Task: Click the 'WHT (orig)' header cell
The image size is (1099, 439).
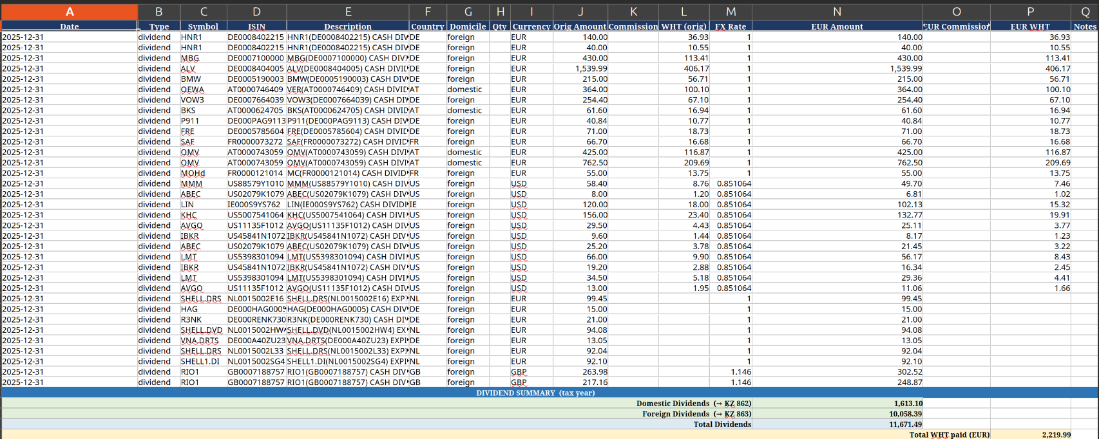Action: (x=684, y=26)
